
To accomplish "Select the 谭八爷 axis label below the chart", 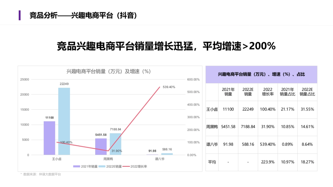I will 160,159.
